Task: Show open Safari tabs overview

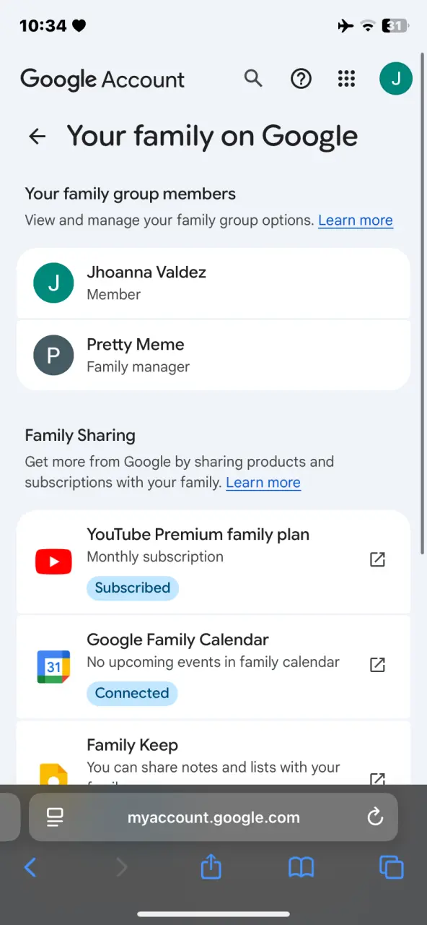Action: 392,867
